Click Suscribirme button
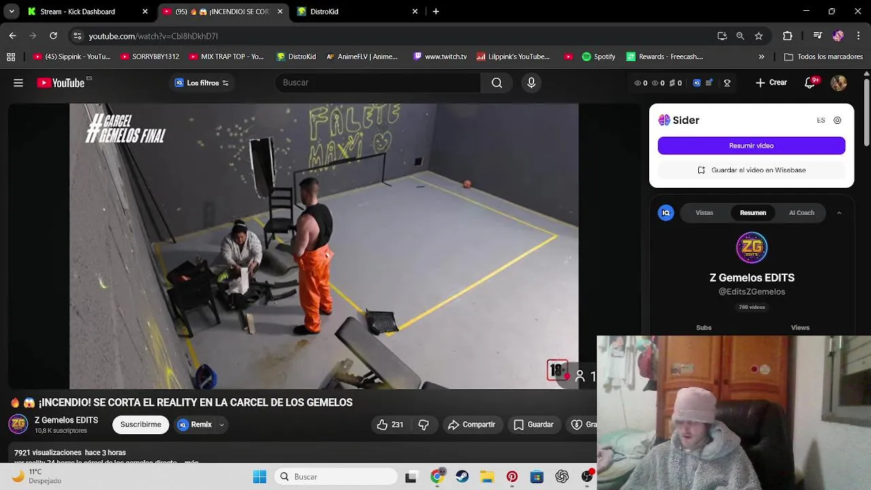 point(141,425)
